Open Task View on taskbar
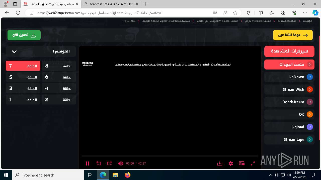 [x=90, y=175]
